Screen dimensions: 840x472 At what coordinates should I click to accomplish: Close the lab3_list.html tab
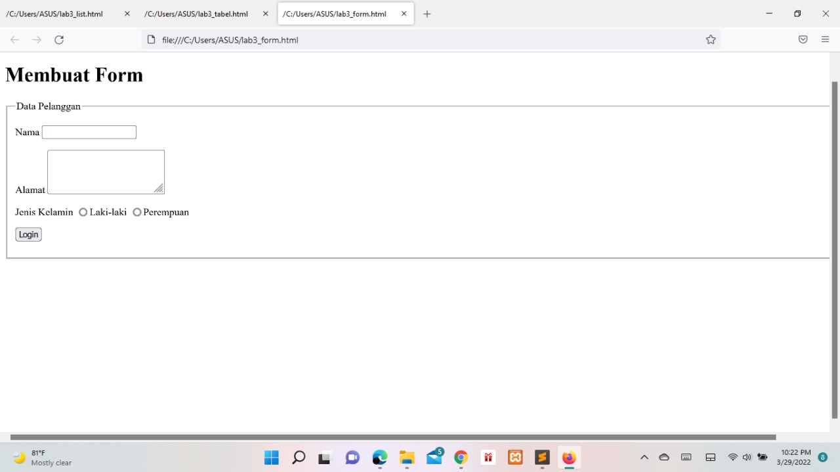point(127,14)
